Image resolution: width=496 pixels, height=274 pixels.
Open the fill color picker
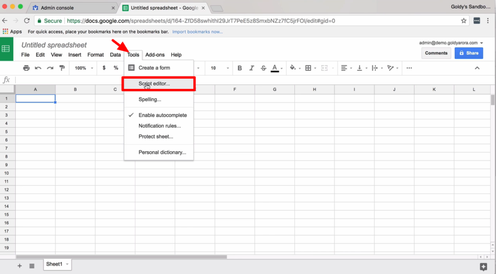pyautogui.click(x=292, y=68)
